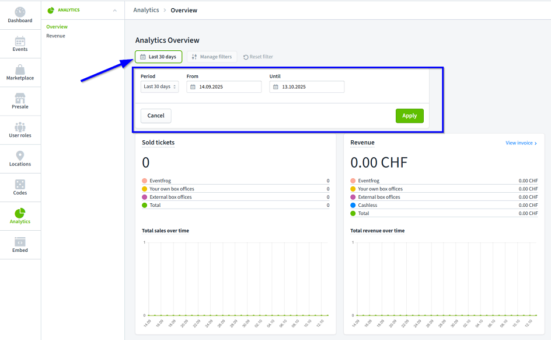
Task: Select Overview in the Analytics submenu
Action: click(x=57, y=27)
